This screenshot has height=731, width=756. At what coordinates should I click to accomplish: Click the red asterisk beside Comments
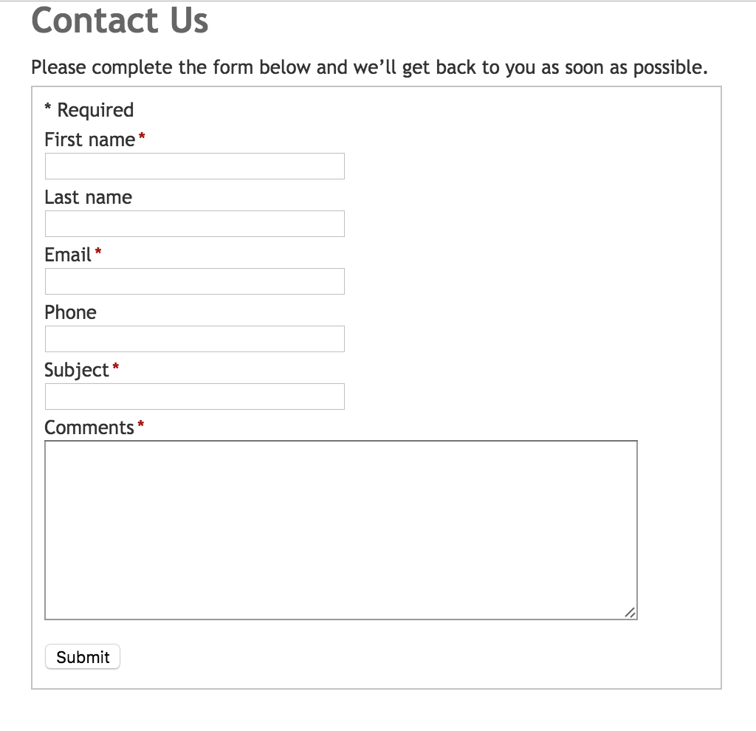[x=140, y=424]
